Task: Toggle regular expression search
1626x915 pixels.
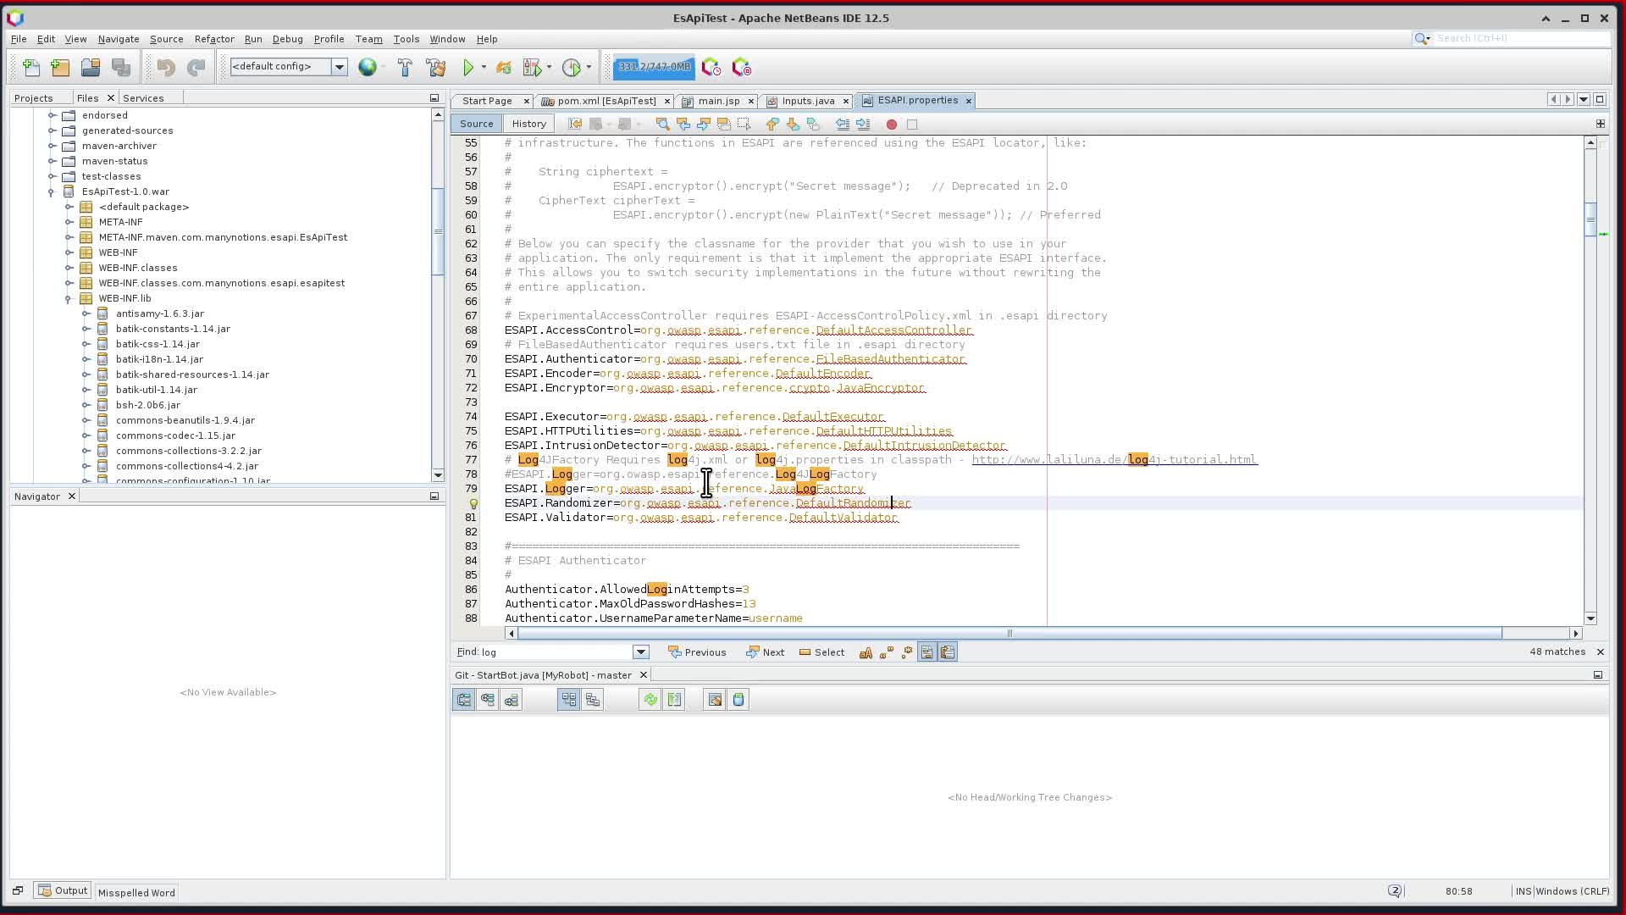Action: click(906, 652)
